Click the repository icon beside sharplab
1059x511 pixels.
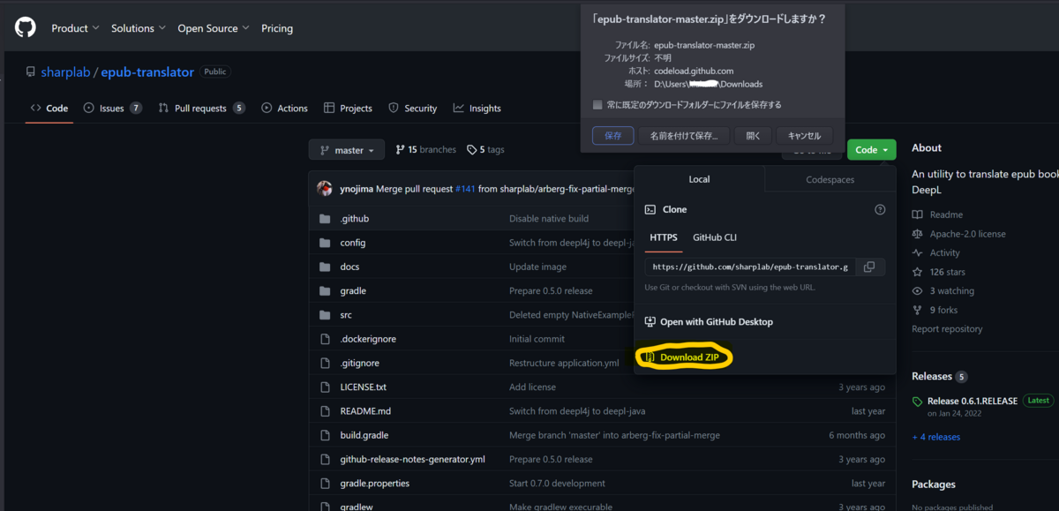[x=31, y=72]
